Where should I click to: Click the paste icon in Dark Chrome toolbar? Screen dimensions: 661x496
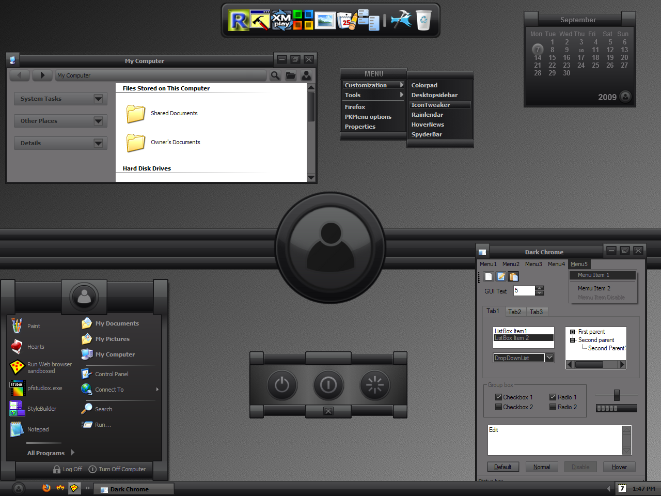513,276
